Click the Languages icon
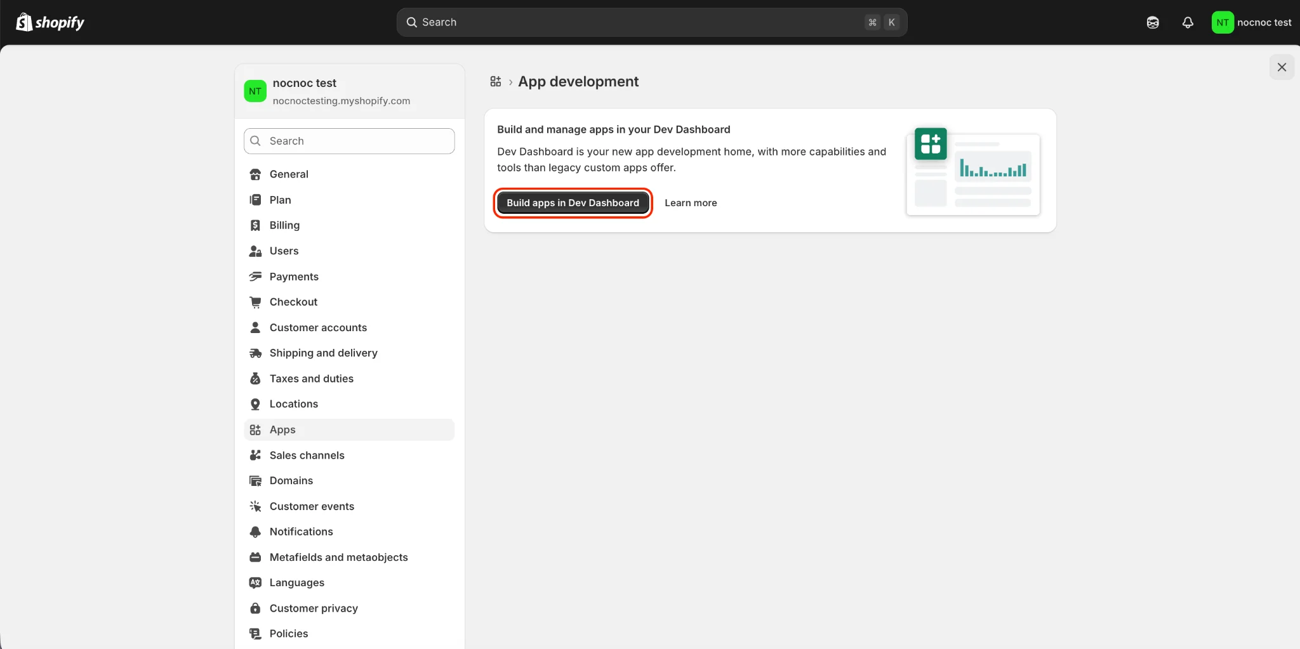1300x649 pixels. (255, 582)
